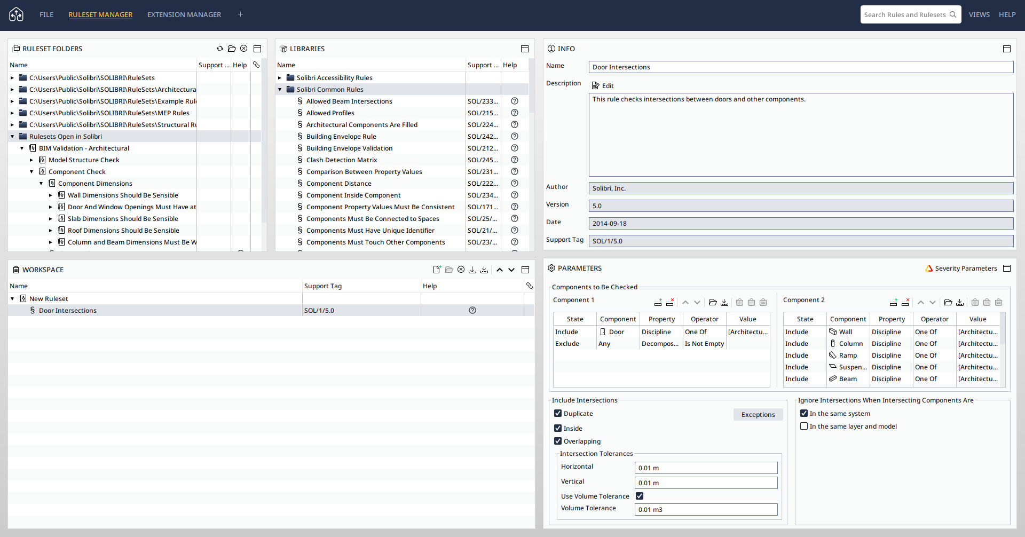The height and width of the screenshot is (537, 1025).
Task: Toggle the Overlapping checkbox
Action: point(558,441)
